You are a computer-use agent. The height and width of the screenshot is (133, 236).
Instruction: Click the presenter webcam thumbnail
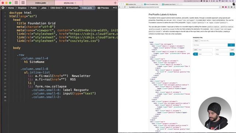point(215,113)
